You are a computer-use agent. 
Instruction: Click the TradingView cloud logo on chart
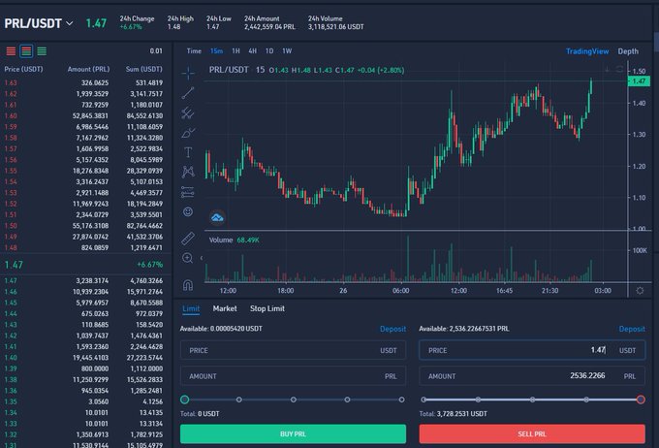[x=217, y=217]
